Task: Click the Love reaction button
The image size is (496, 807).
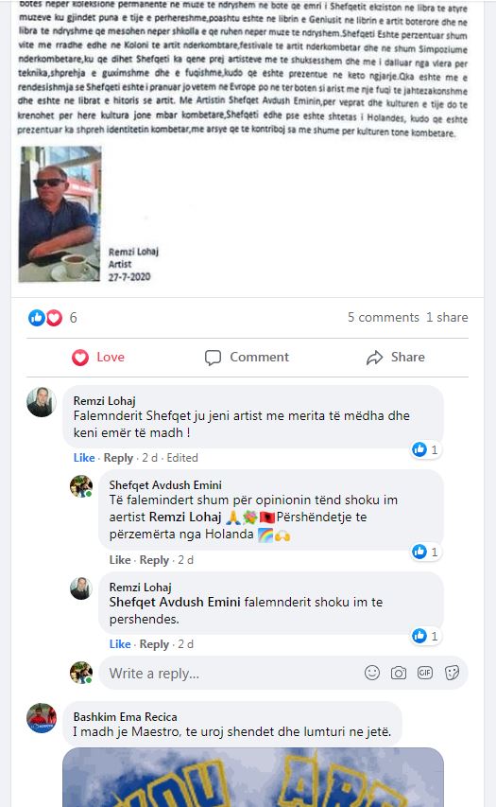Action: point(98,358)
